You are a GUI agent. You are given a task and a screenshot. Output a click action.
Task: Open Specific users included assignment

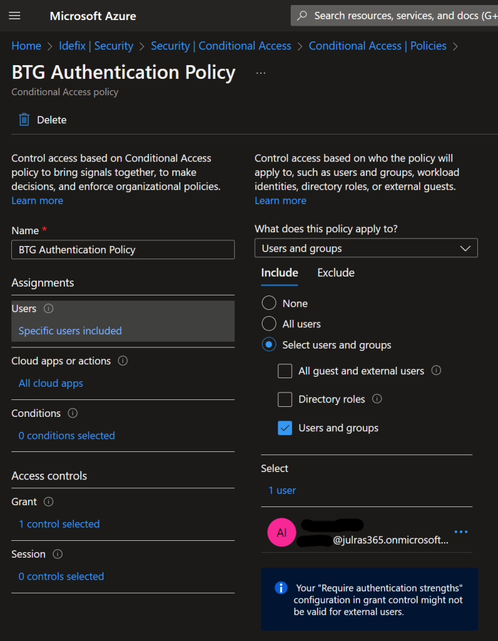click(70, 331)
